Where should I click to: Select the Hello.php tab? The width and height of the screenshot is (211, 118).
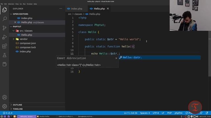(x=99, y=9)
